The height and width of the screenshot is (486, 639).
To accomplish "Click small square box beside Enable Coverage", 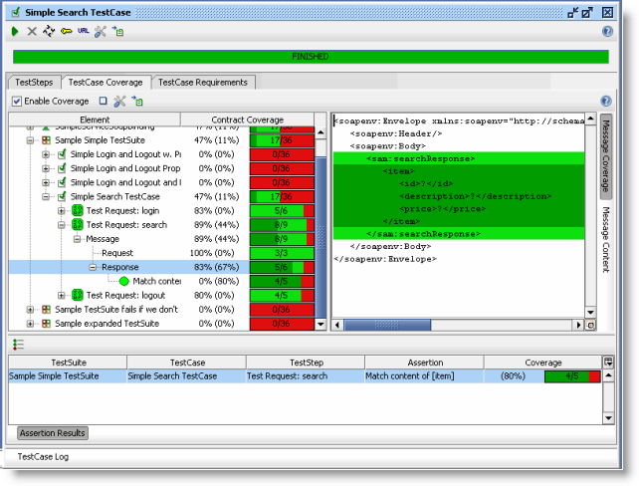I will point(103,102).
